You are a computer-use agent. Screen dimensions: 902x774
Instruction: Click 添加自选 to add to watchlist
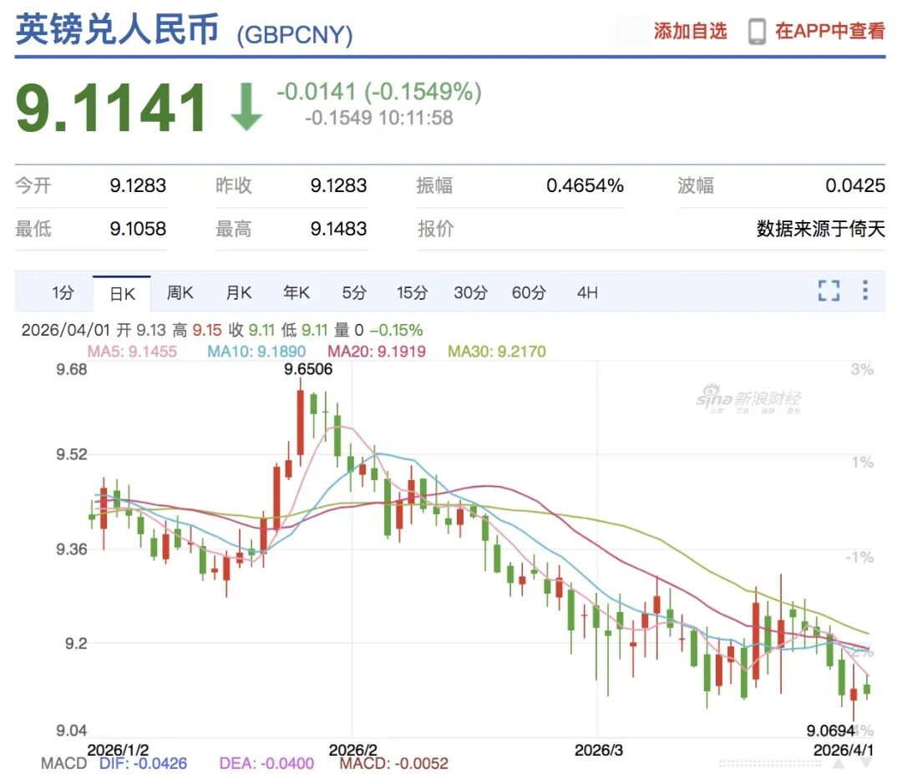coord(691,31)
